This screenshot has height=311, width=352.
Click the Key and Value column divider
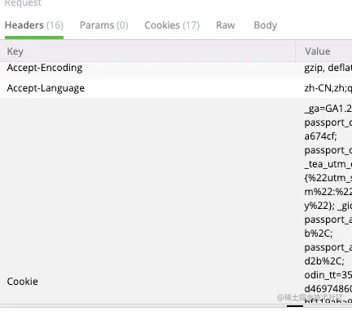click(295, 51)
